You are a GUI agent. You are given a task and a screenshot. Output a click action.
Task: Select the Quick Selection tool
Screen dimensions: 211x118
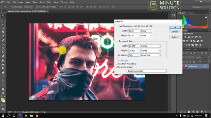[x=3, y=28]
